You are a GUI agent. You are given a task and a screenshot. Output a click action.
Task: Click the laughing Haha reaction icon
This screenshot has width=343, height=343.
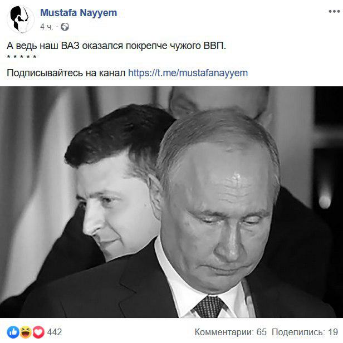coord(26,332)
